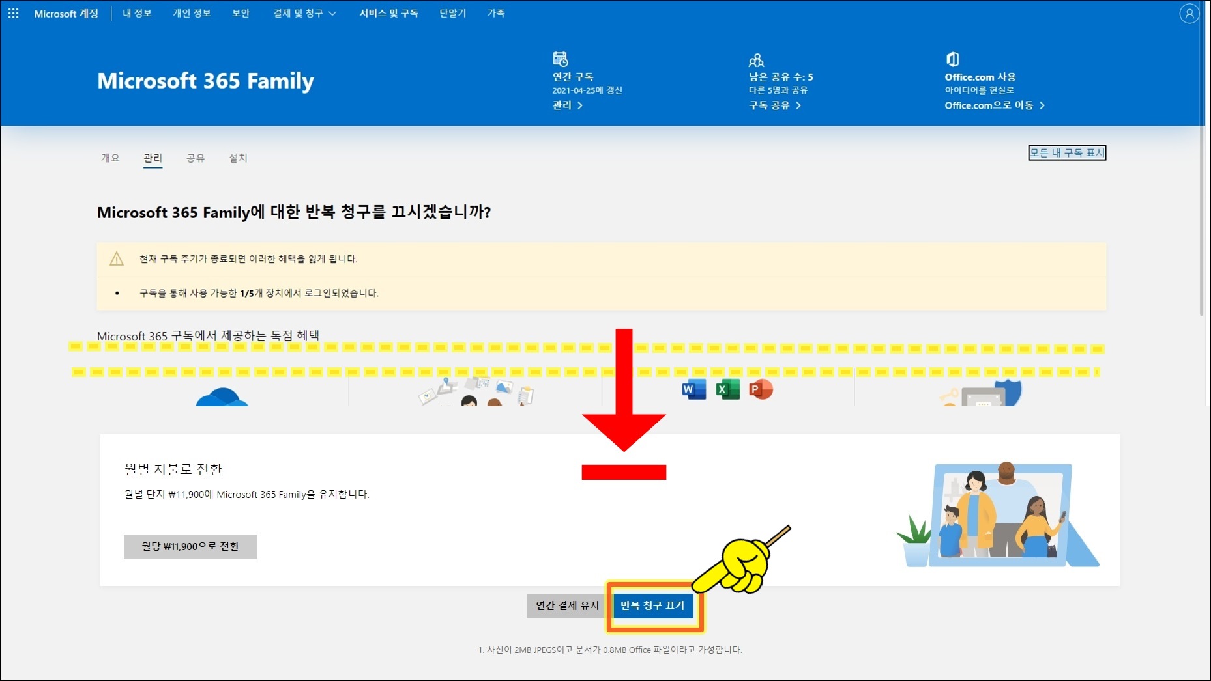Open the 가족 menu item
This screenshot has height=681, width=1211.
pyautogui.click(x=496, y=13)
